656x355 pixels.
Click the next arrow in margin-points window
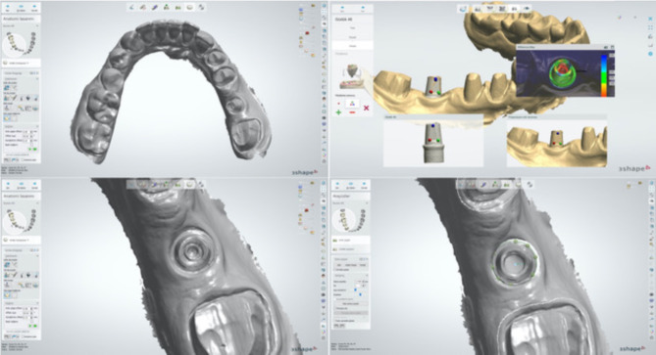pos(364,185)
